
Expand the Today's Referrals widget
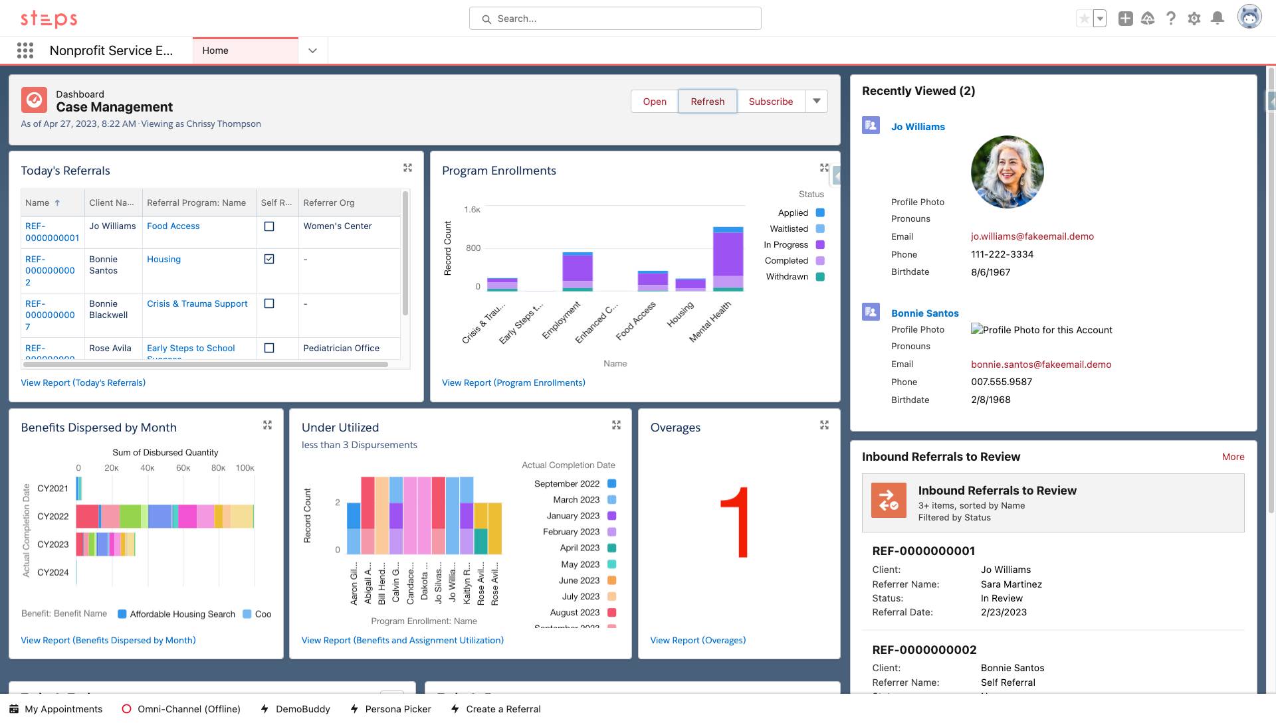coord(407,168)
